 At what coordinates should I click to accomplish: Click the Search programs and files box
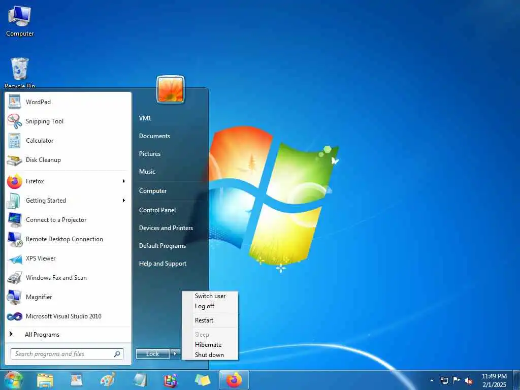click(x=67, y=354)
